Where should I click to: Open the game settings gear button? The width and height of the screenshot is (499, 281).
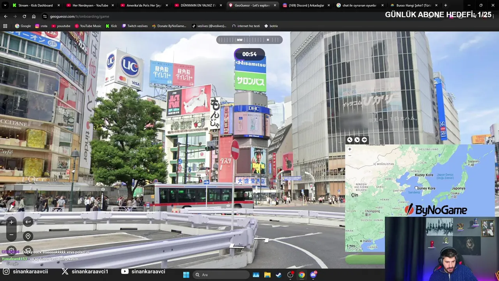click(11, 251)
